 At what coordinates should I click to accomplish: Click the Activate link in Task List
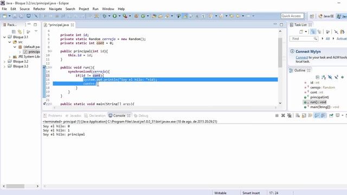coord(342,38)
